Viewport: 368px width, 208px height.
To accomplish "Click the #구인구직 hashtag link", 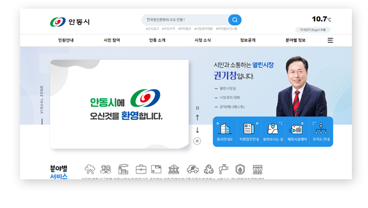I will tap(168, 29).
